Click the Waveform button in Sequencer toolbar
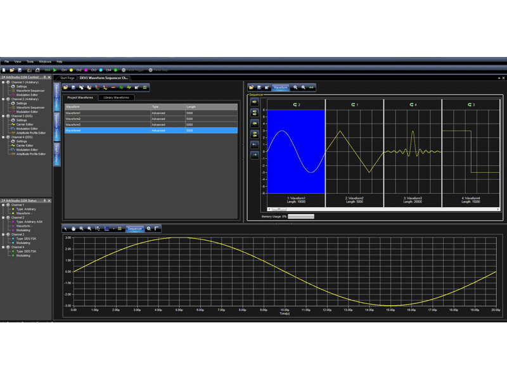The width and height of the screenshot is (507, 380). pos(281,87)
